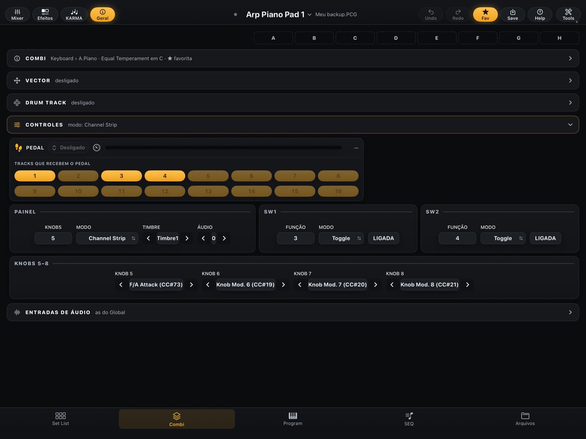The image size is (586, 439).
Task: Open the Tools menu
Action: 568,14
